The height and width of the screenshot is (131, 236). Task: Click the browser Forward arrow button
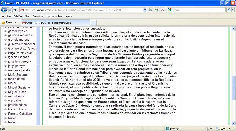pyautogui.click(x=11, y=10)
